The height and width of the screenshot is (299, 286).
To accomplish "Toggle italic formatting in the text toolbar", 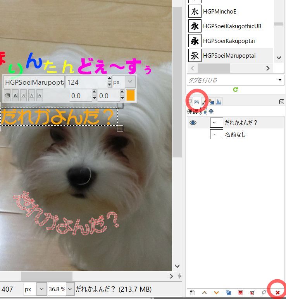I will (x=24, y=95).
